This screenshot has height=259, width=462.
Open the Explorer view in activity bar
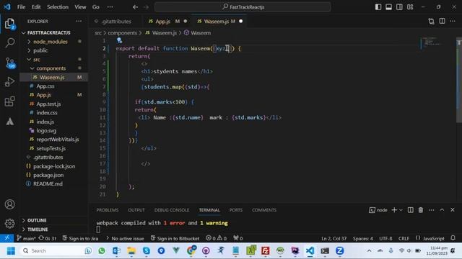(x=9, y=24)
